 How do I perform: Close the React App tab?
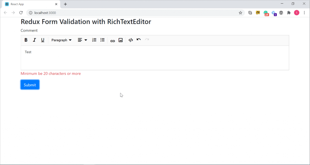56,4
